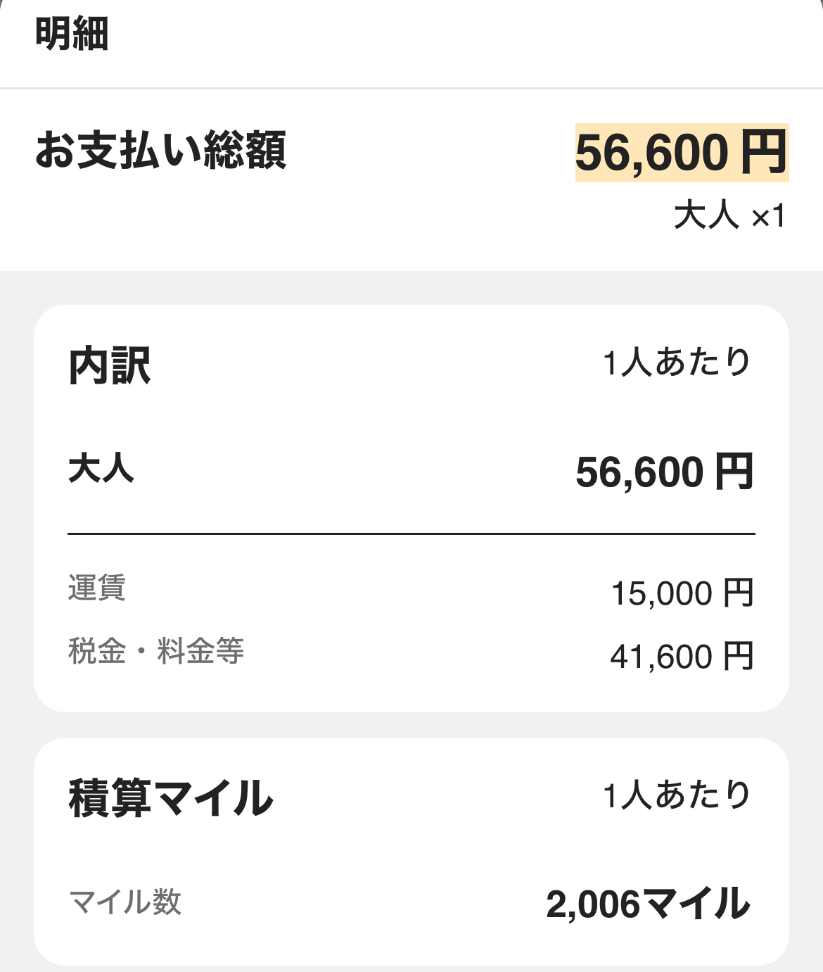Click the 15,000 円 fare value
823x972 pixels.
[x=682, y=593]
